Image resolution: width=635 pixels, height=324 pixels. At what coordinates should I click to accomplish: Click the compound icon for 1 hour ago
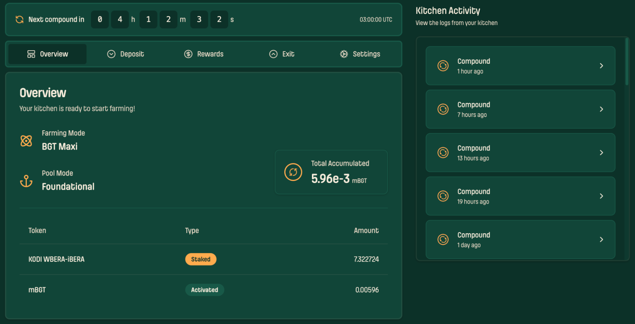coord(443,66)
